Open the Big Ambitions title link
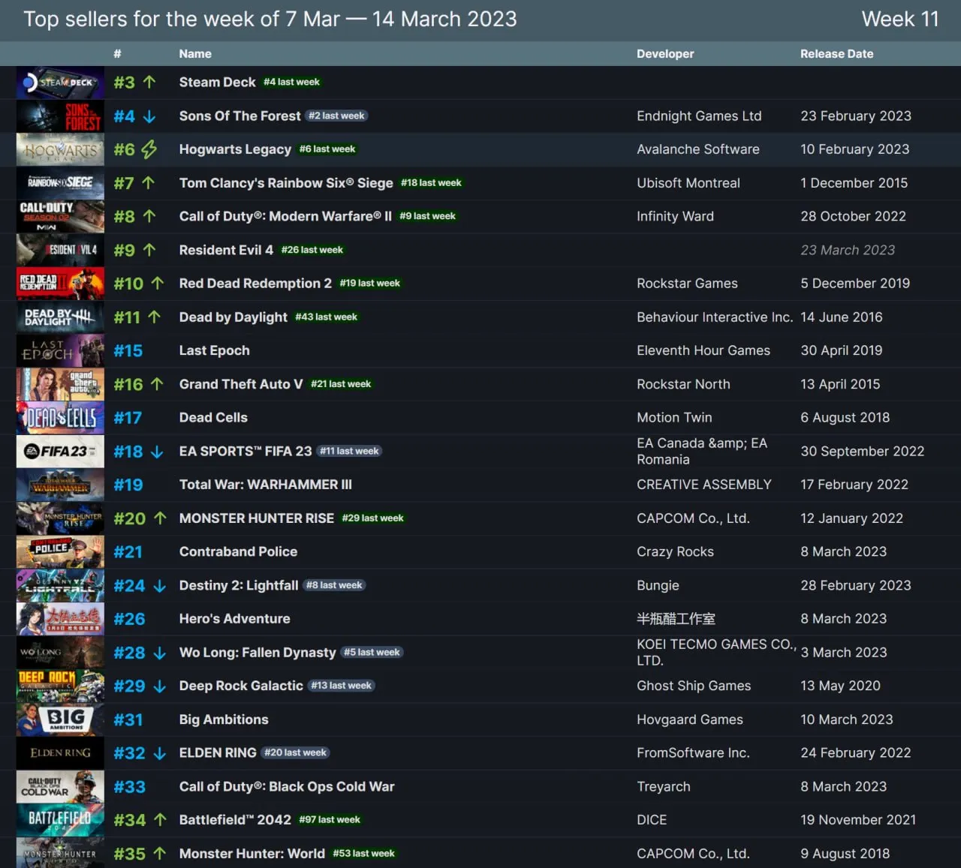 tap(224, 719)
